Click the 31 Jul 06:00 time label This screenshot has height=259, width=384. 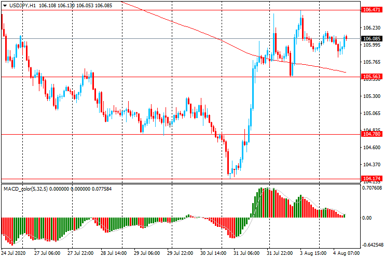coord(246,253)
